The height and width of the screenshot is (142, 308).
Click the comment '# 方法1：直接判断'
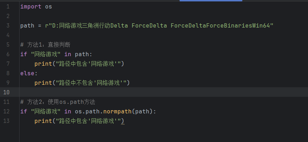[x=45, y=45]
